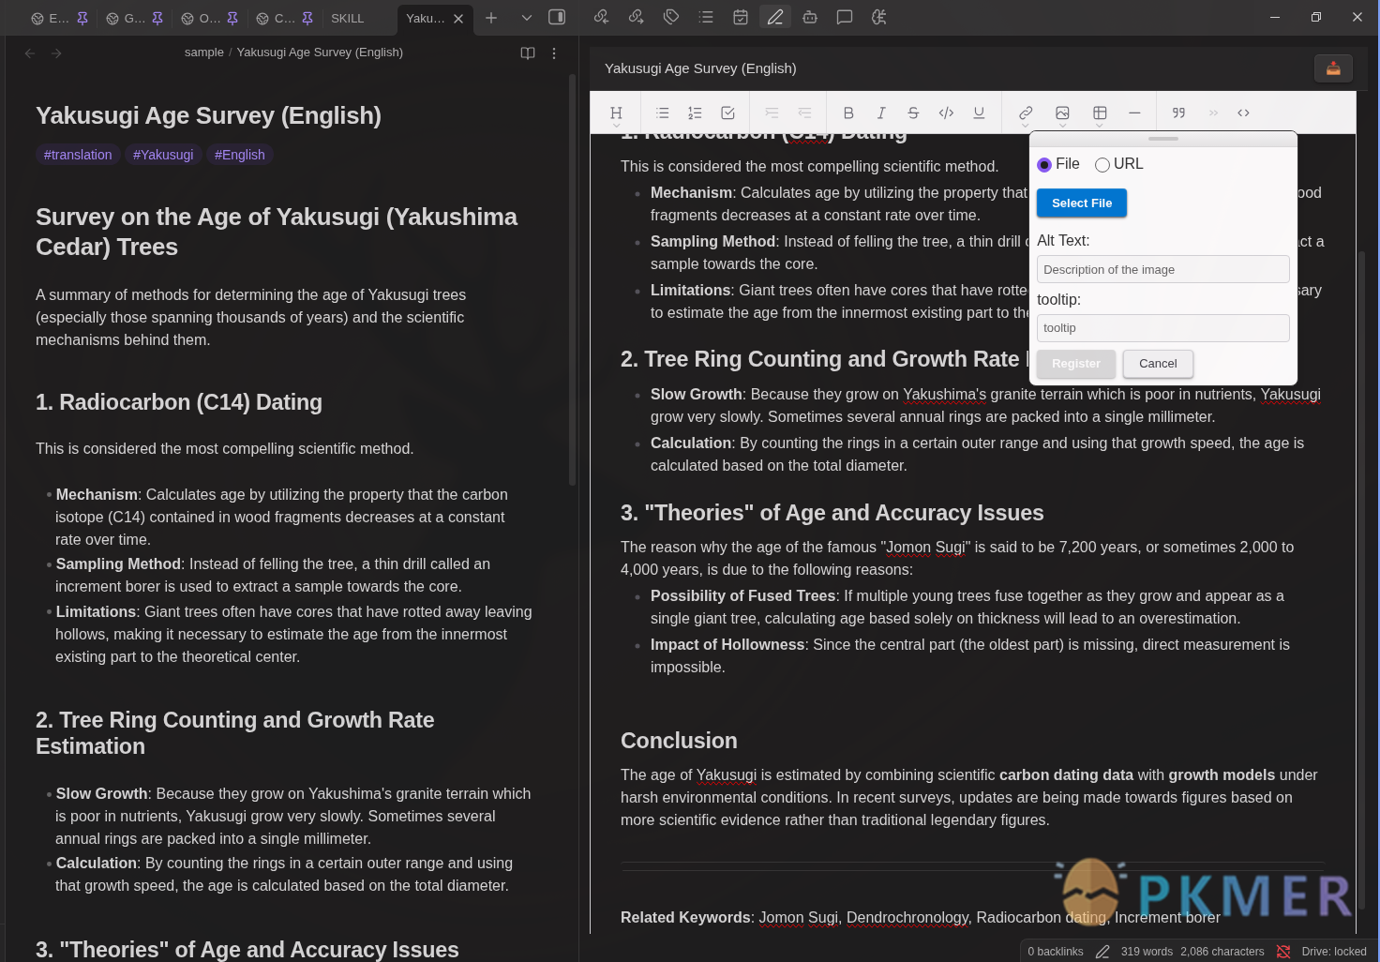This screenshot has height=962, width=1380.
Task: Open the #English tag
Action: (240, 155)
